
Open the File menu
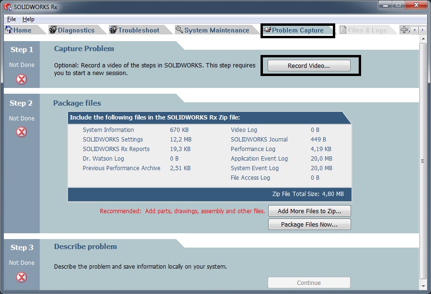click(x=11, y=19)
